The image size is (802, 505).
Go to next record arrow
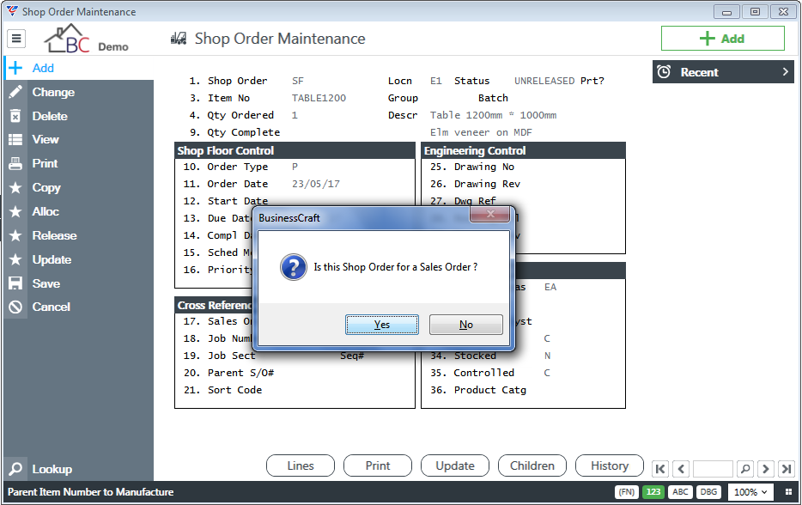click(766, 469)
